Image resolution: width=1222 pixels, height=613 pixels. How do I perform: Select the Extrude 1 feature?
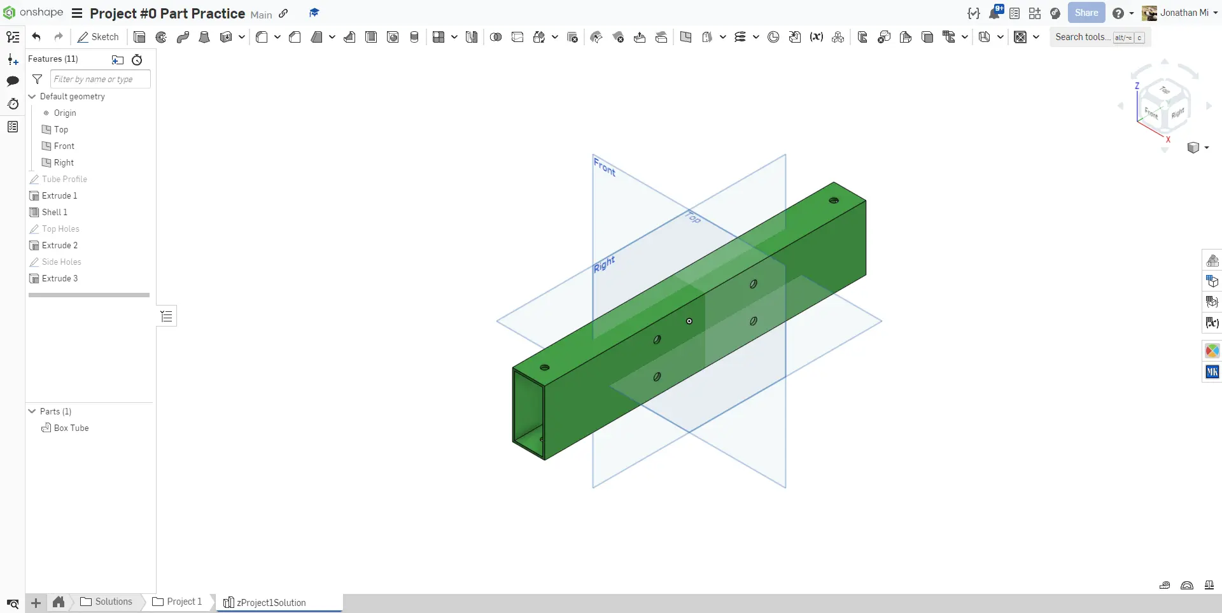[59, 195]
